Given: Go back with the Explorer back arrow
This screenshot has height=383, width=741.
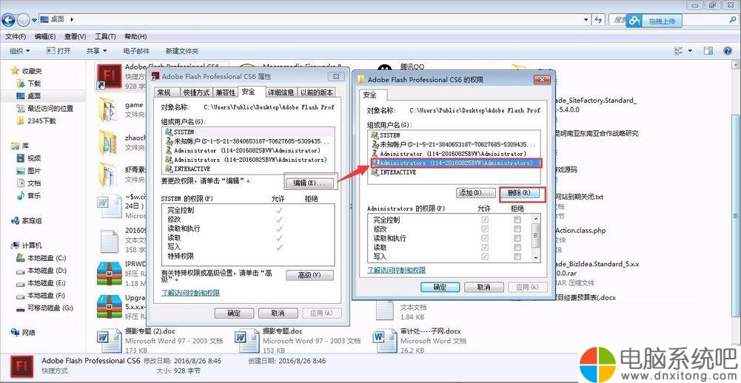Looking at the screenshot, I should pos(8,20).
